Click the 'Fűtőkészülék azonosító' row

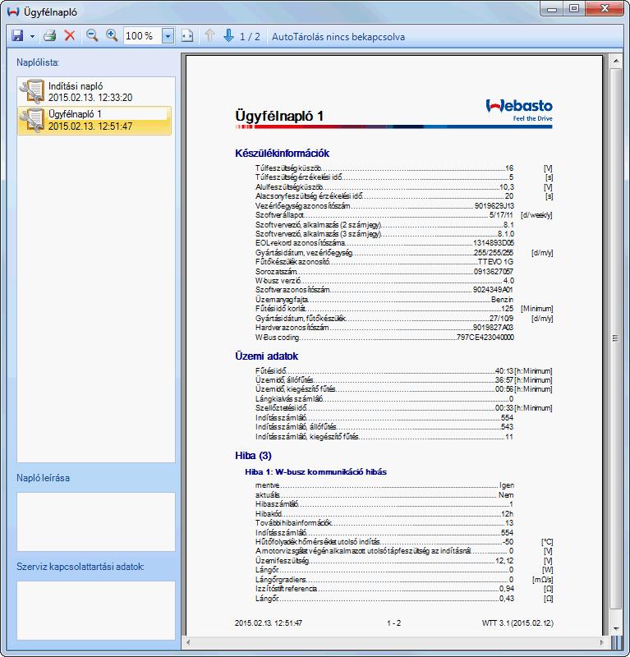tap(384, 262)
